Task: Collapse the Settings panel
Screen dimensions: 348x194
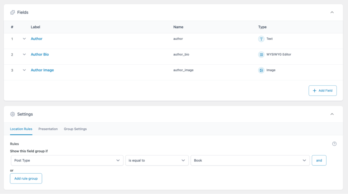Action: [x=332, y=114]
